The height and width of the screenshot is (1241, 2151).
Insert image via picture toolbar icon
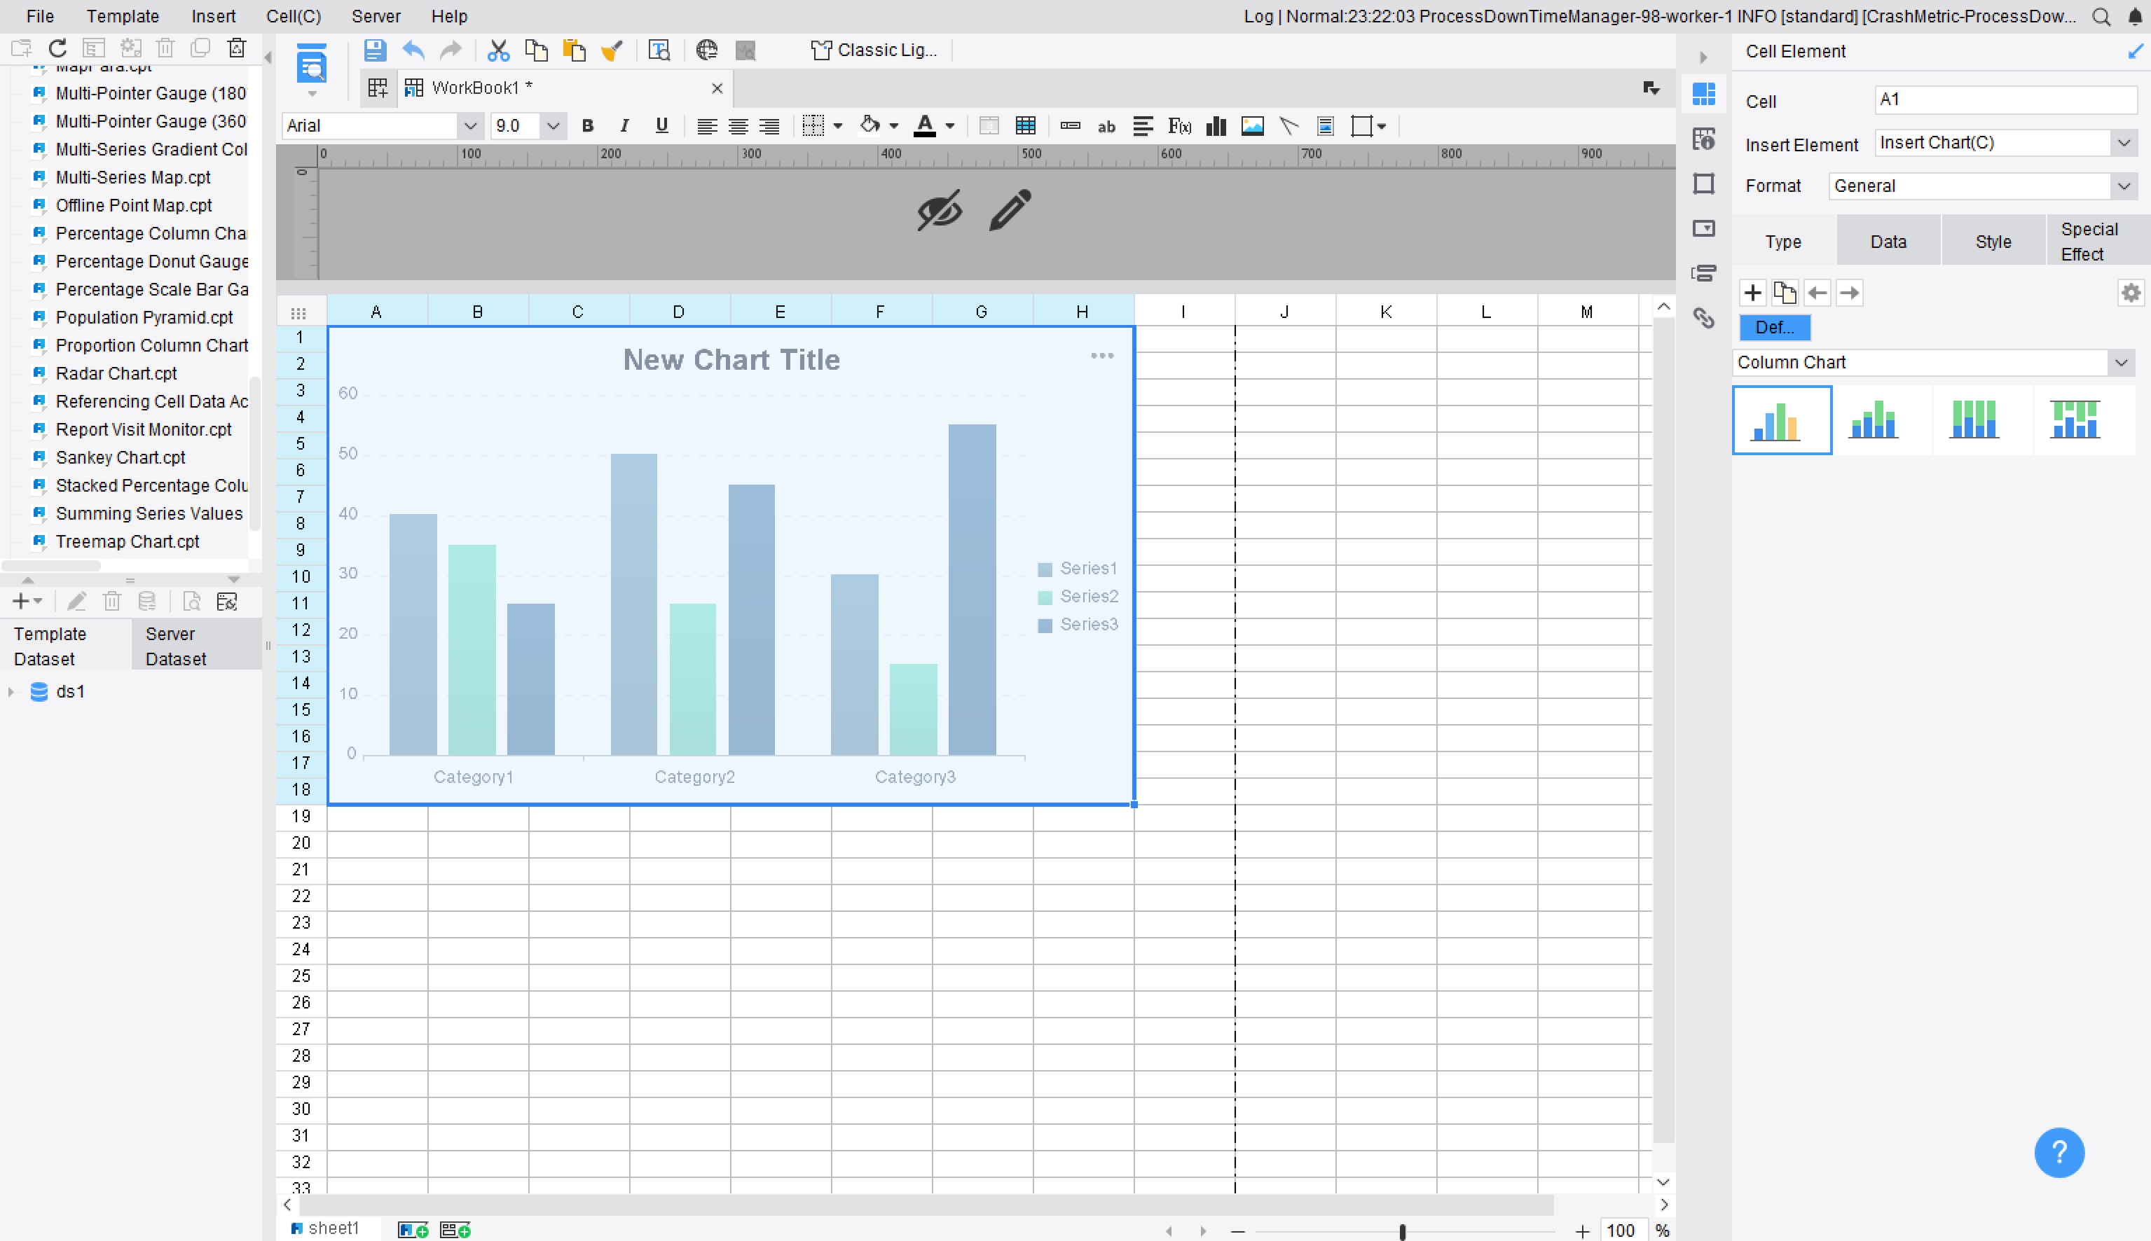(1252, 126)
